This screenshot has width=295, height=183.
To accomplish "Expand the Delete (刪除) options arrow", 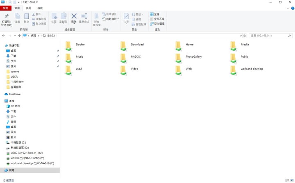I will pos(74,23).
